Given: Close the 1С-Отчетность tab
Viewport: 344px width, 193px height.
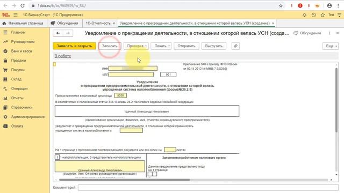Looking at the screenshot, I should 114,23.
